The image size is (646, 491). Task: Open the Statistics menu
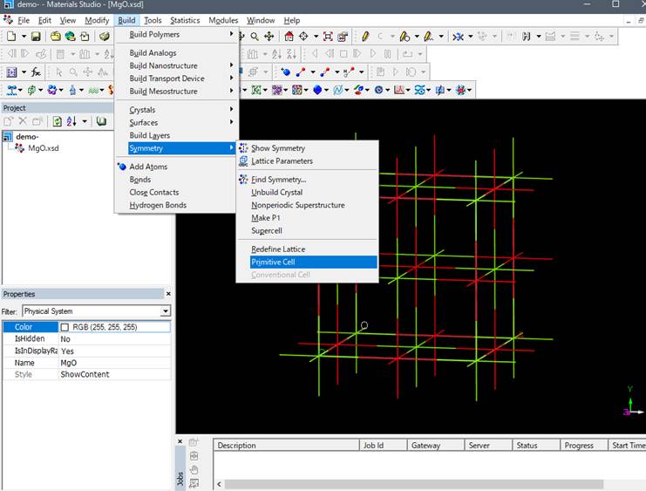pyautogui.click(x=185, y=20)
